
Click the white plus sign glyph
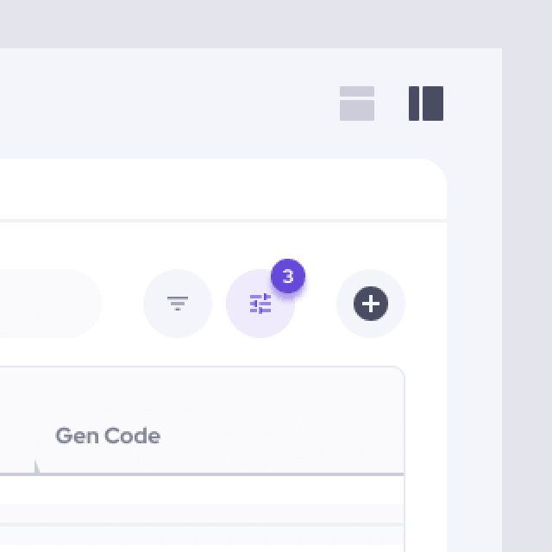pos(371,304)
